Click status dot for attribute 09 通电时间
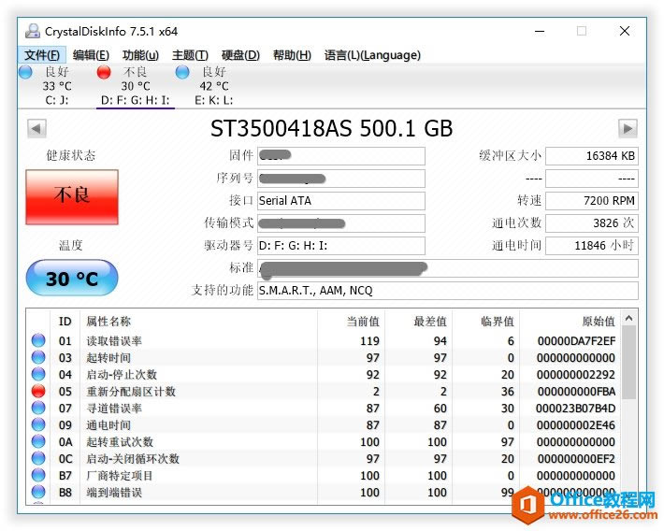This screenshot has height=531, width=664. pyautogui.click(x=38, y=424)
